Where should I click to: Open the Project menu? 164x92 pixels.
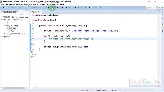[43, 4]
